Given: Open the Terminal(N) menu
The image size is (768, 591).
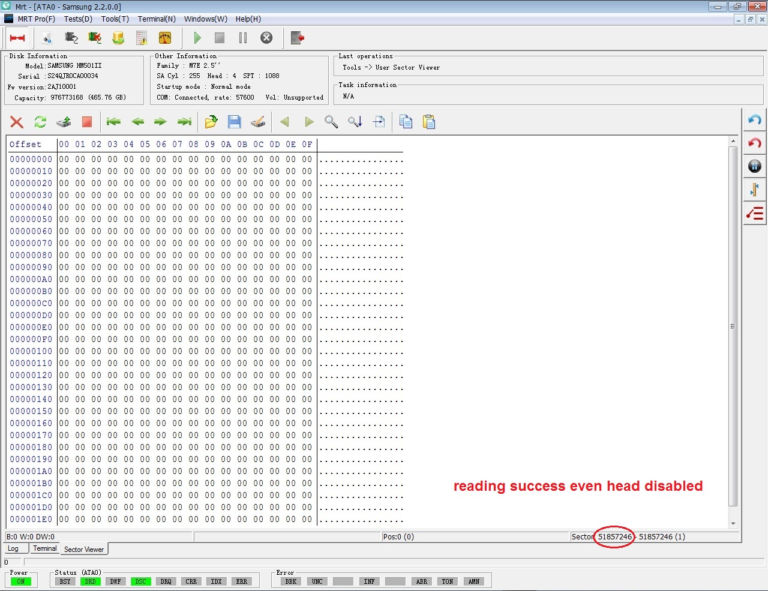Looking at the screenshot, I should [x=157, y=19].
